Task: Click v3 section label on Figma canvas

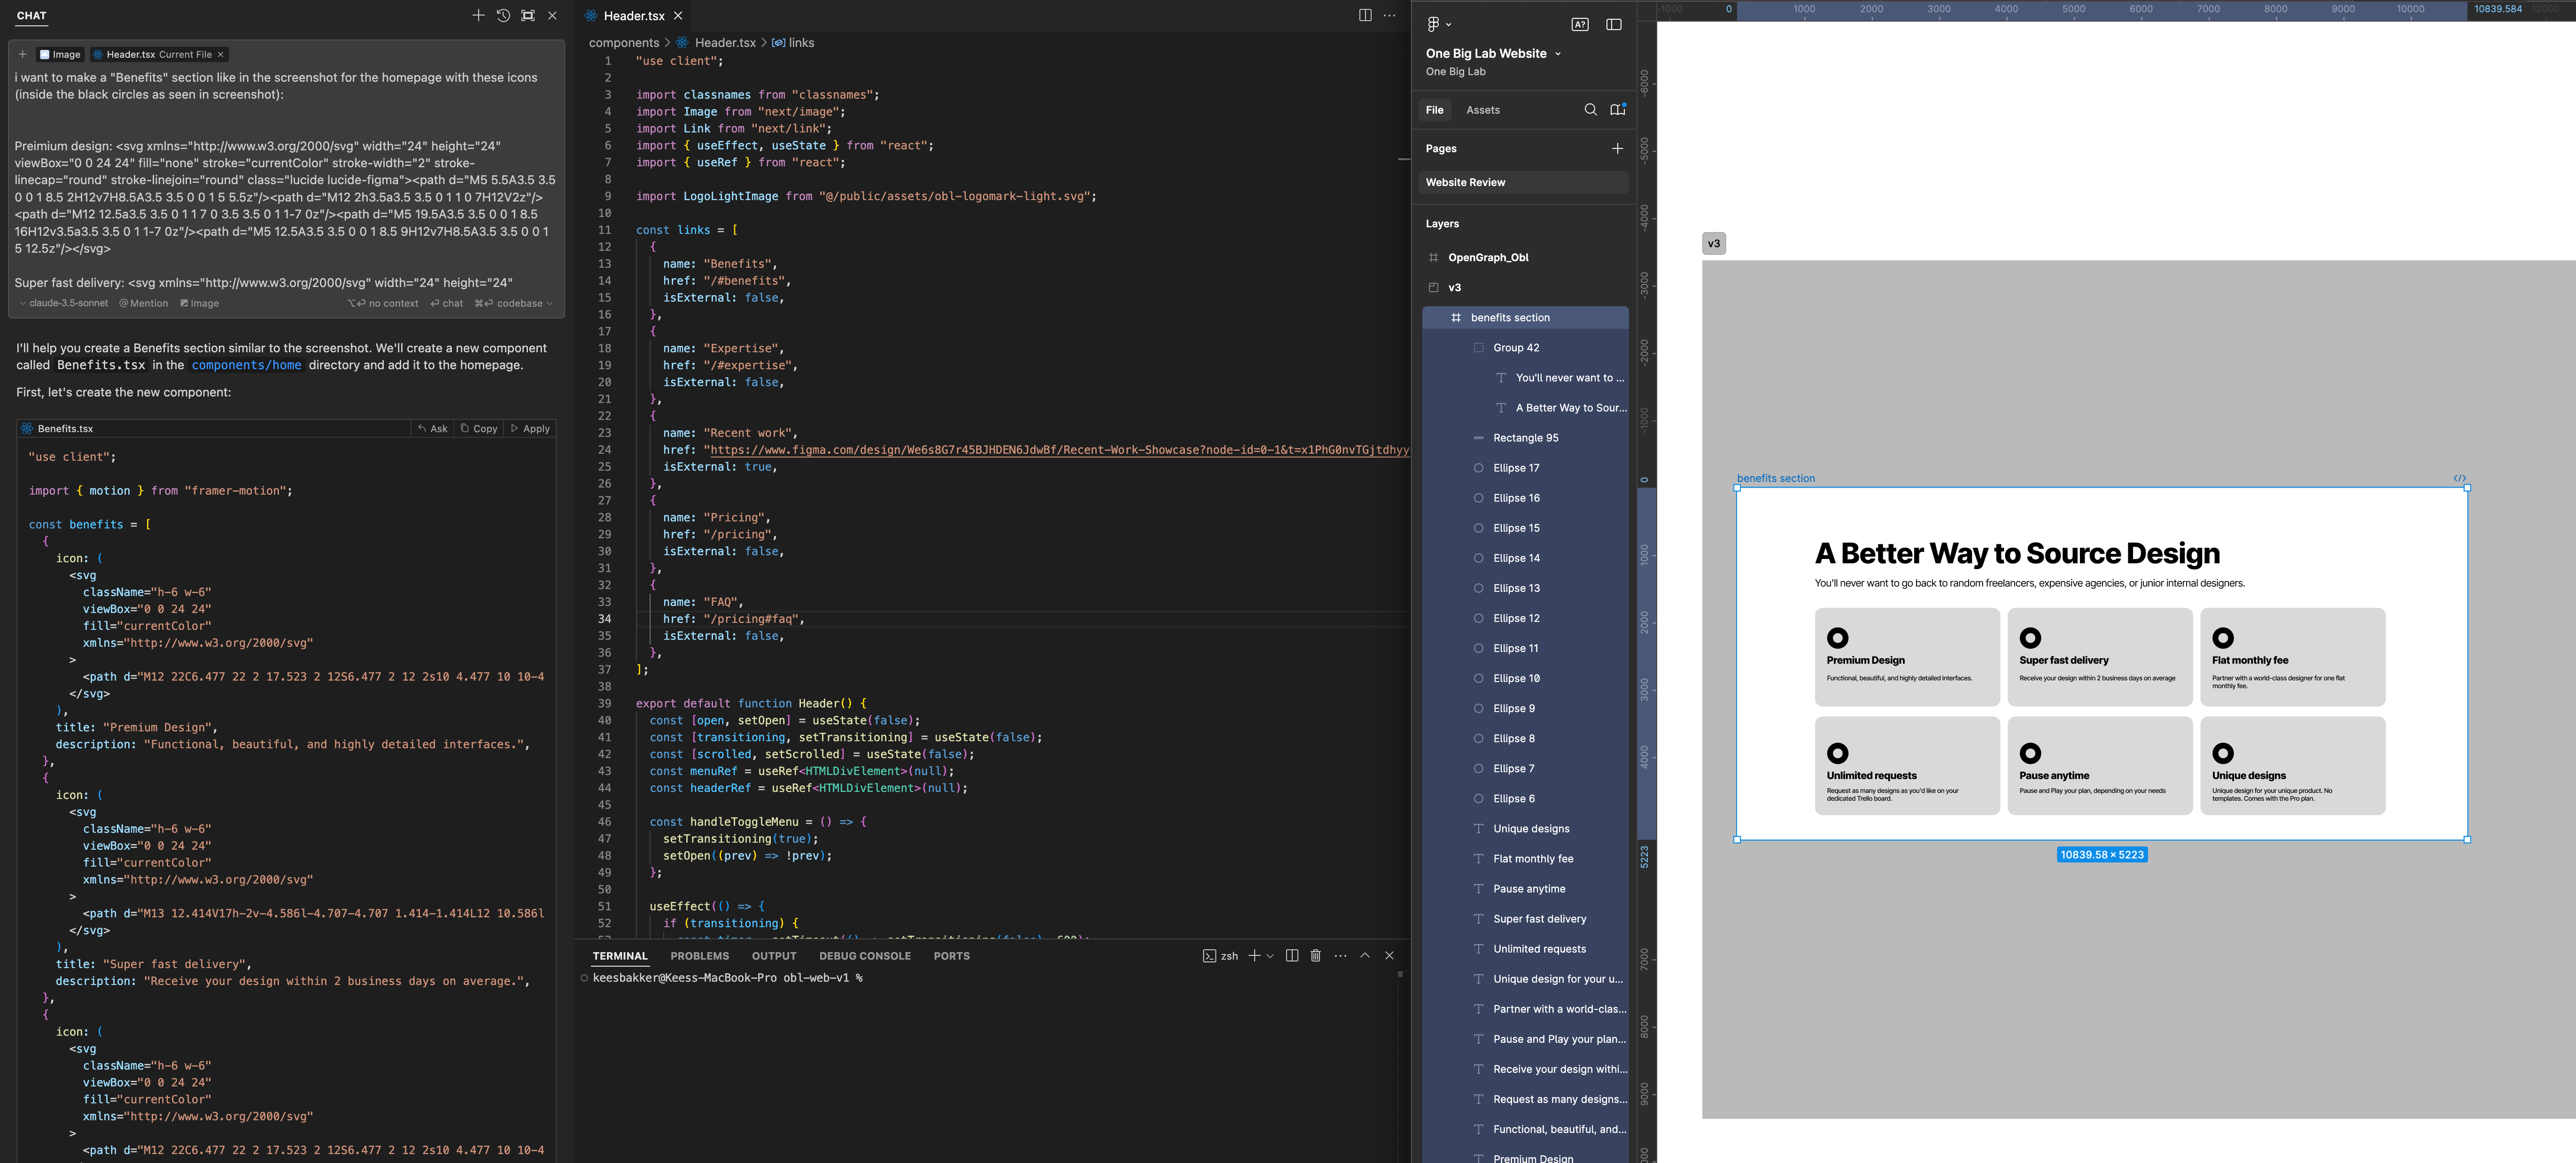Action: pyautogui.click(x=1713, y=244)
